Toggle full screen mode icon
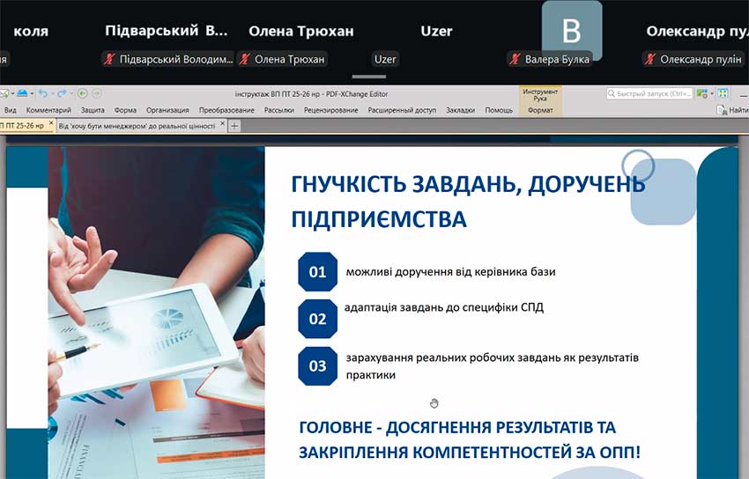Image resolution: width=749 pixels, height=479 pixels. click(723, 93)
